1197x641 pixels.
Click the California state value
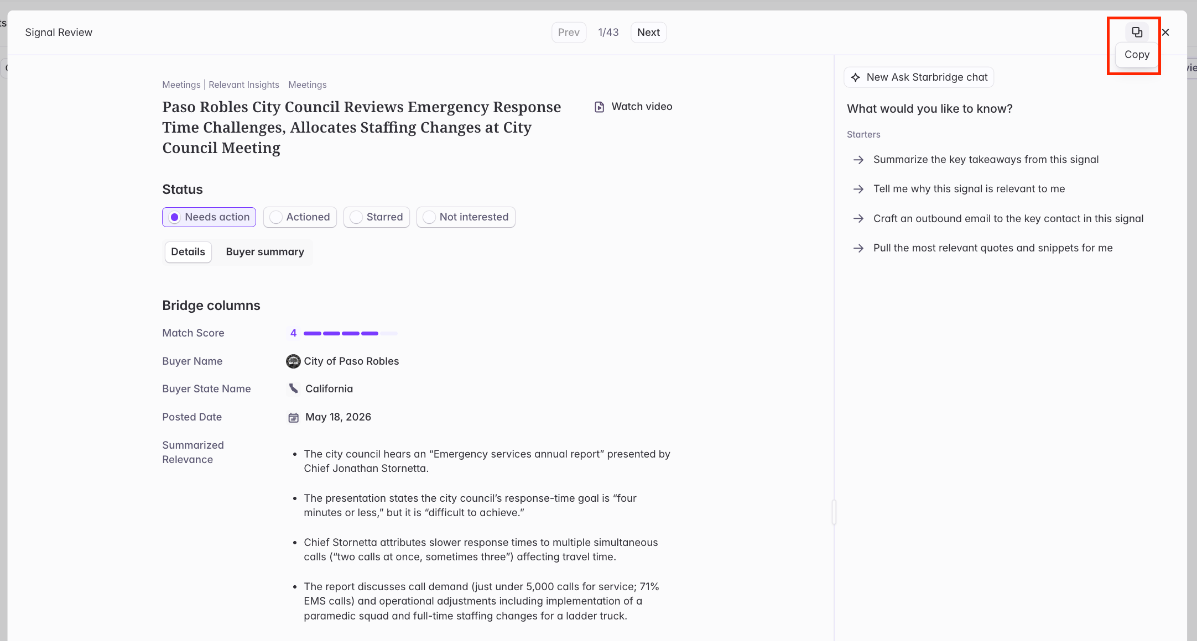[x=329, y=389]
